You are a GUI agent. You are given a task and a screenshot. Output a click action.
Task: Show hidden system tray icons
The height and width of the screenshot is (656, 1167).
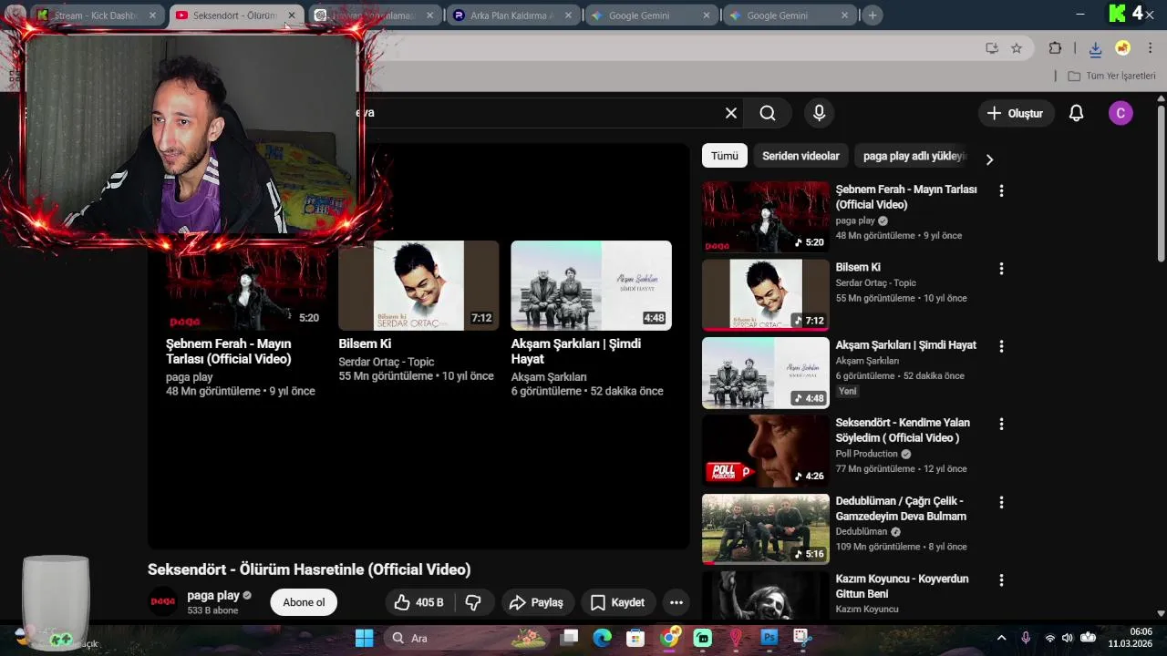click(1001, 638)
